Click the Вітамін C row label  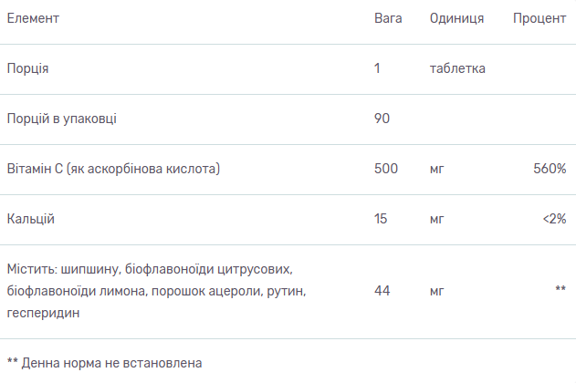pos(114,169)
